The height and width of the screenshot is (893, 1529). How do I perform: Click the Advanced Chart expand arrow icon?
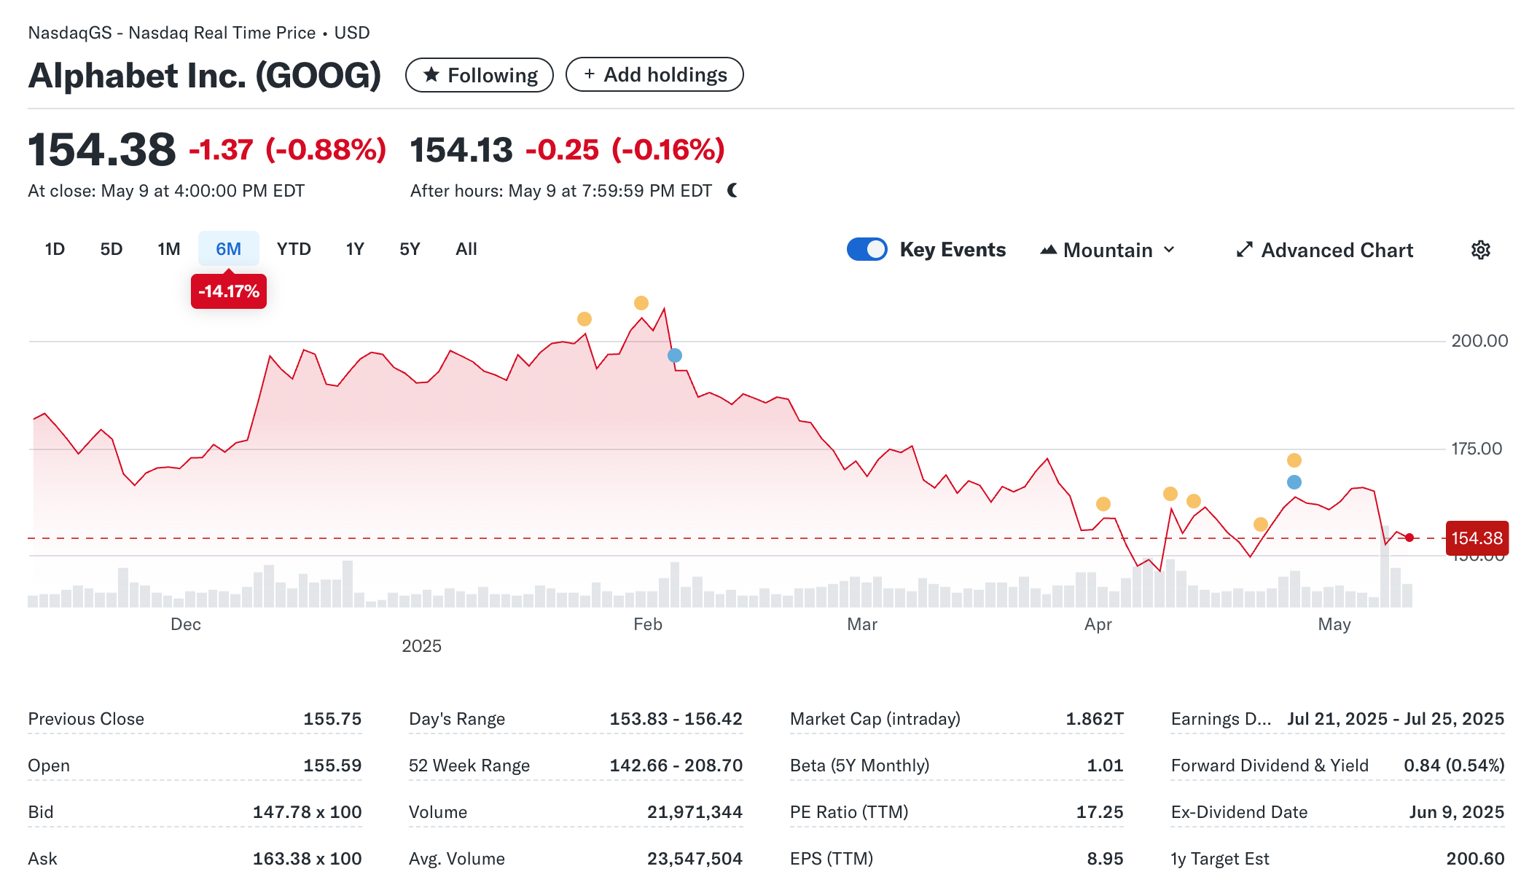pyautogui.click(x=1244, y=250)
